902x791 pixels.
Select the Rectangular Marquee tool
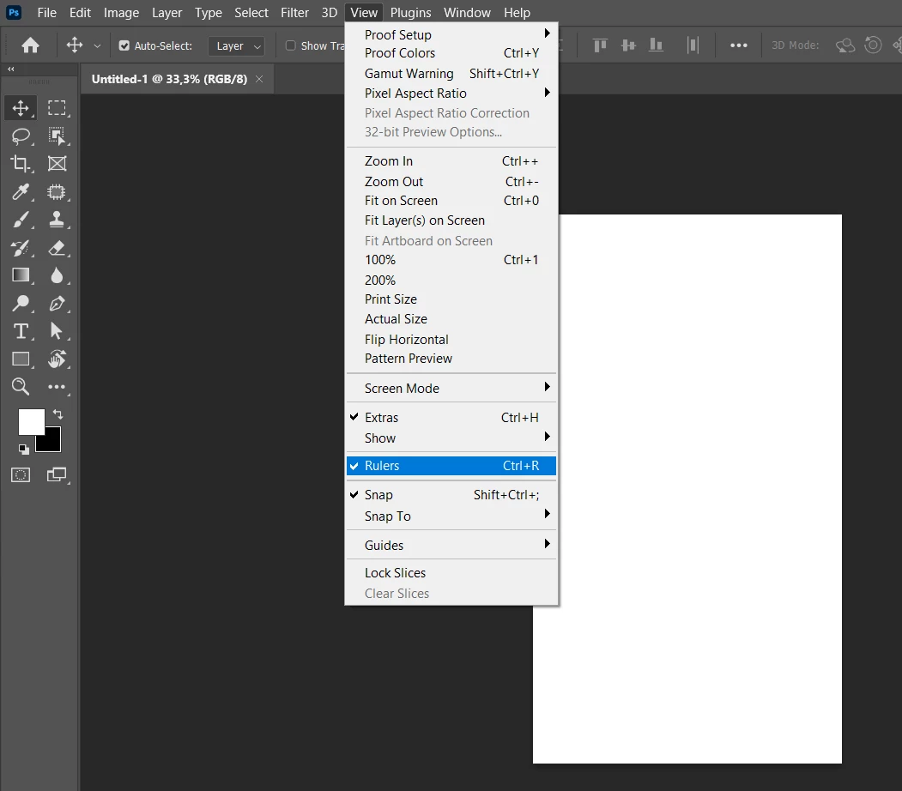(x=57, y=108)
